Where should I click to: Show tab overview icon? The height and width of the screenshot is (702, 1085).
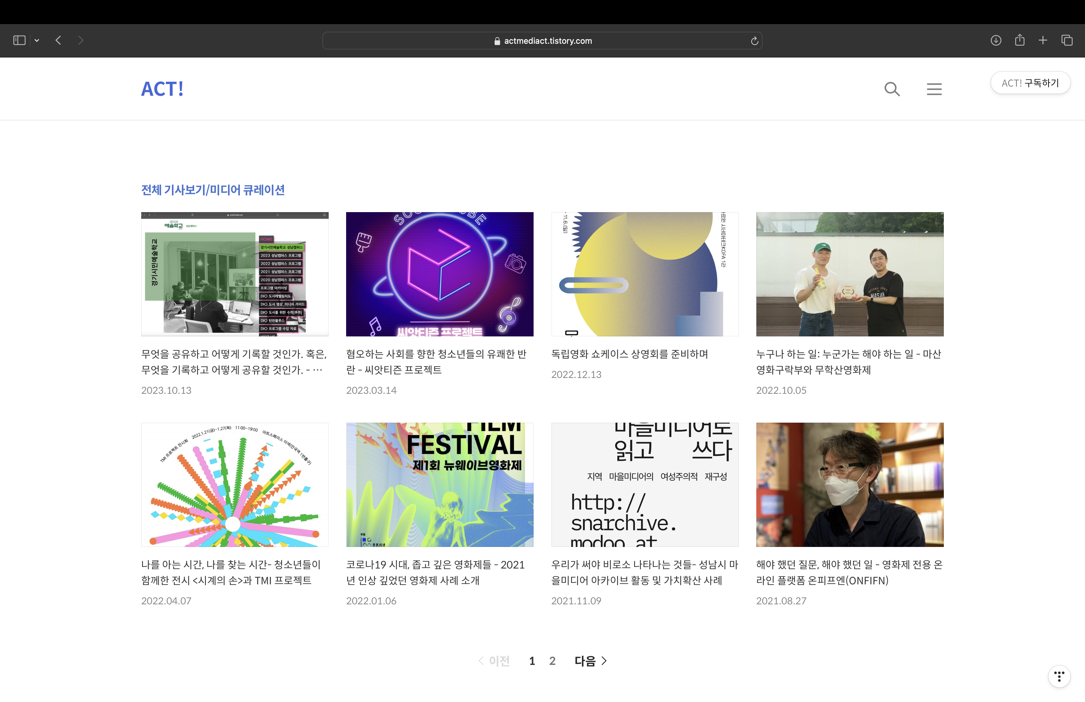coord(1067,41)
